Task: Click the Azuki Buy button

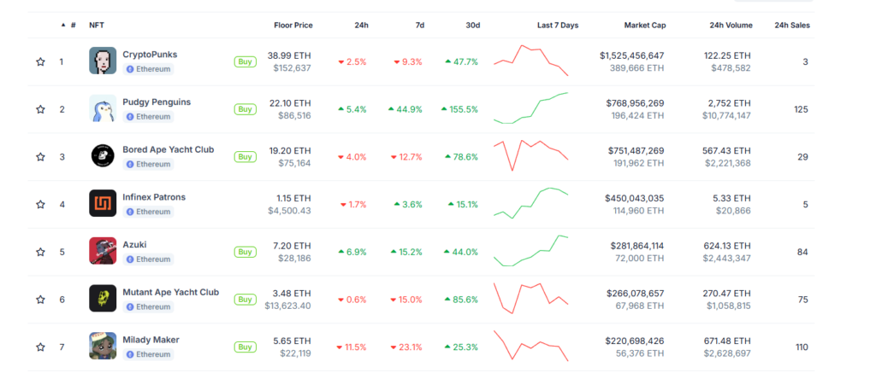Action: 245,252
